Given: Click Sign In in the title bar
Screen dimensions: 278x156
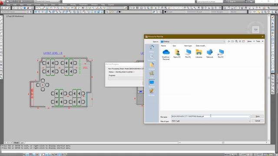Looking at the screenshot, I should tap(233, 1).
